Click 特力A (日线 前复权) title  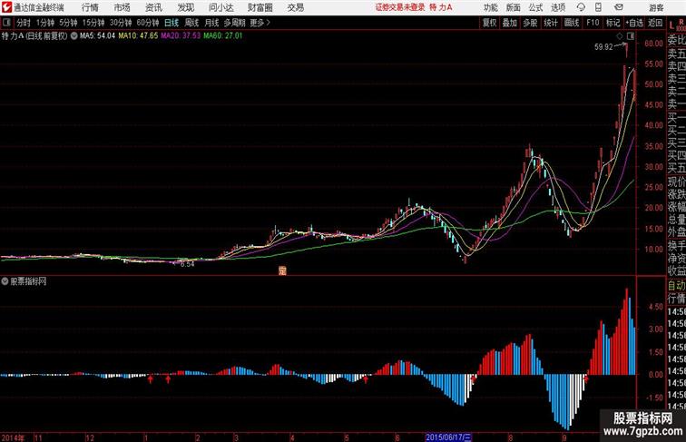(34, 36)
